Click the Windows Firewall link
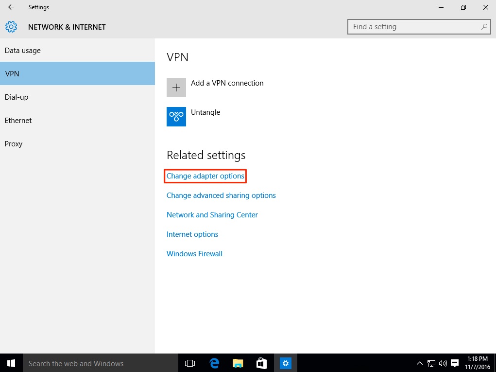 tap(194, 254)
